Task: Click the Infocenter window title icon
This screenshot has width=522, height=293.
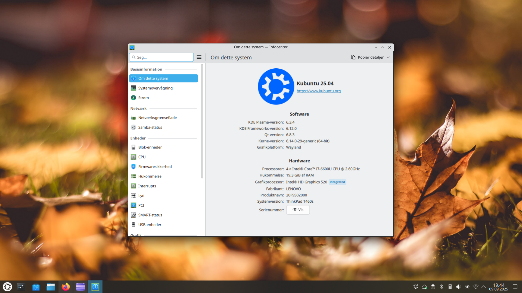Action: coord(132,47)
